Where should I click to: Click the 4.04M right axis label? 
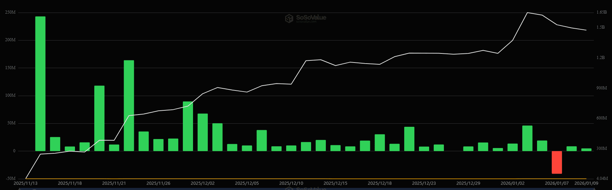tap(602, 178)
